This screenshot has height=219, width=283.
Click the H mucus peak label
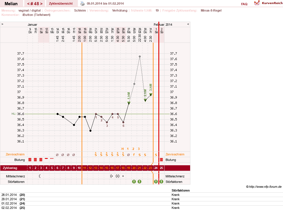(x=123, y=149)
